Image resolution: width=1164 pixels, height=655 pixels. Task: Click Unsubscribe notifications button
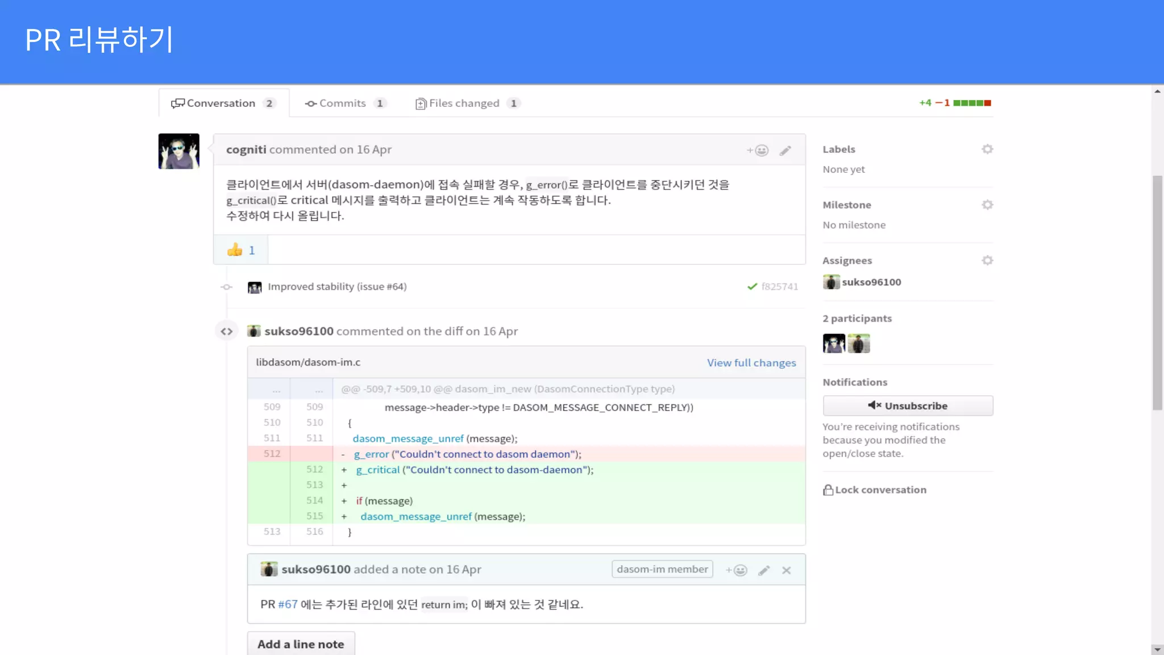(x=908, y=406)
